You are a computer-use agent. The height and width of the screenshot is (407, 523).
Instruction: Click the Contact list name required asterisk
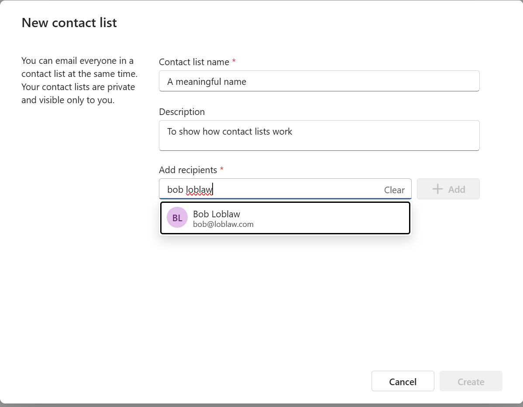tap(234, 62)
